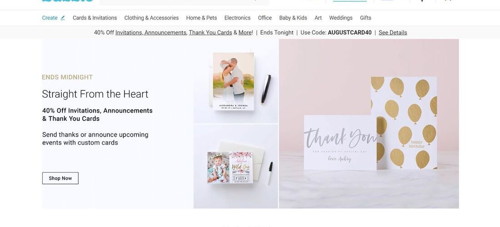Choose the Office menu item
Screen dimensions: 500x227
(x=265, y=18)
